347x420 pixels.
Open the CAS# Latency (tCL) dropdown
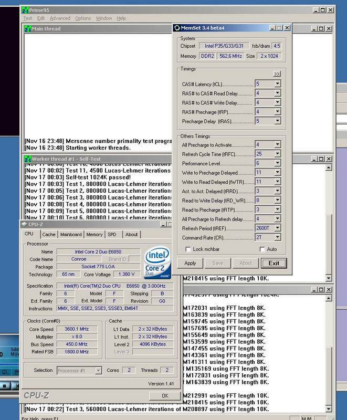click(x=278, y=84)
